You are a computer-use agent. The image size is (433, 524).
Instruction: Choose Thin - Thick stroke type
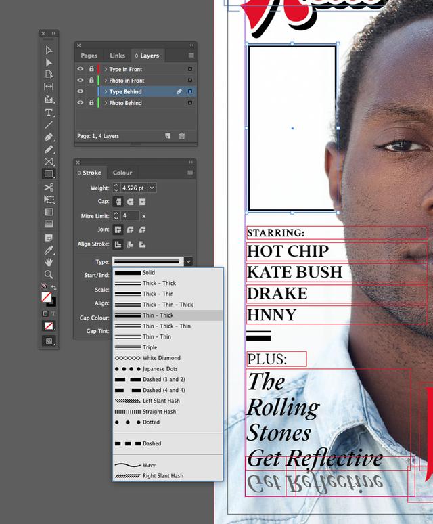168,315
